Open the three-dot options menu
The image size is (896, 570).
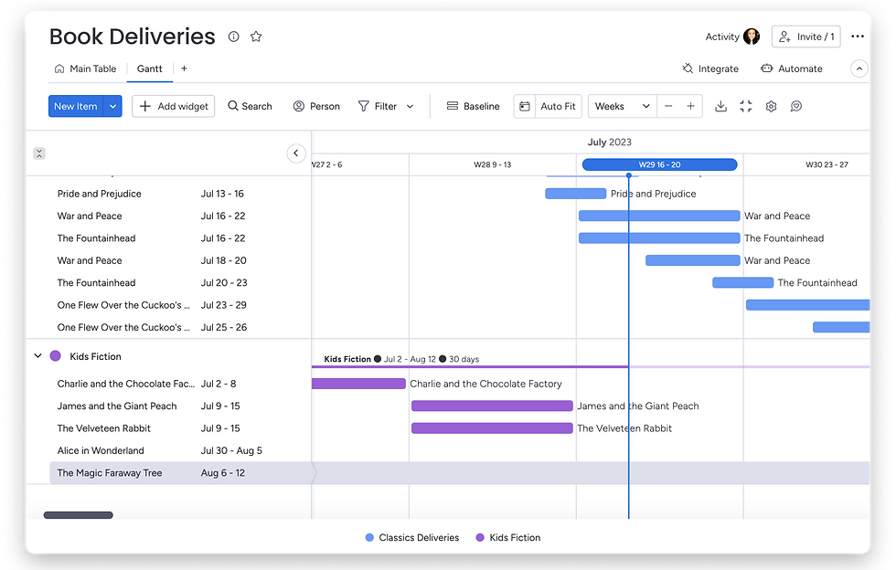tap(857, 37)
